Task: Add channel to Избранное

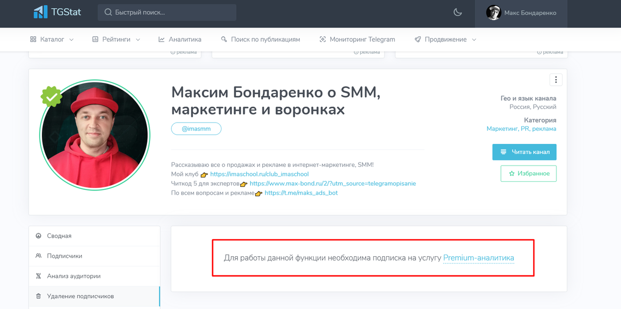Action: [x=528, y=173]
